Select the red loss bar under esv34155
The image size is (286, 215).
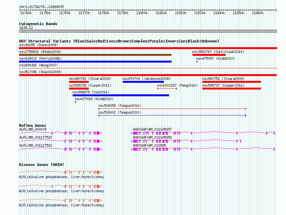[x=148, y=48]
